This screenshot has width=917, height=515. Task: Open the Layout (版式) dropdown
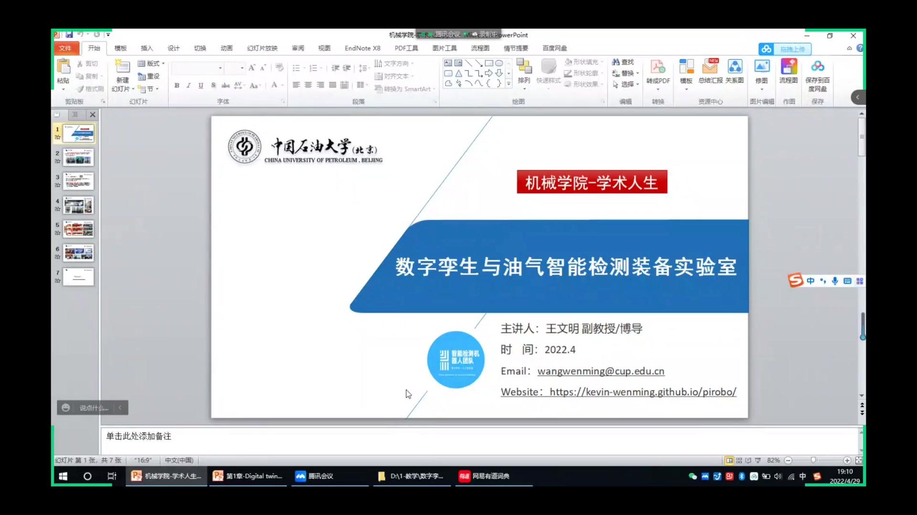151,63
